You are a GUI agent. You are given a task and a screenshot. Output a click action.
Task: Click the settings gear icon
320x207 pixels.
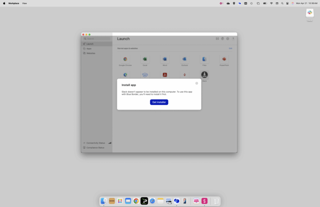pyautogui.click(x=228, y=39)
